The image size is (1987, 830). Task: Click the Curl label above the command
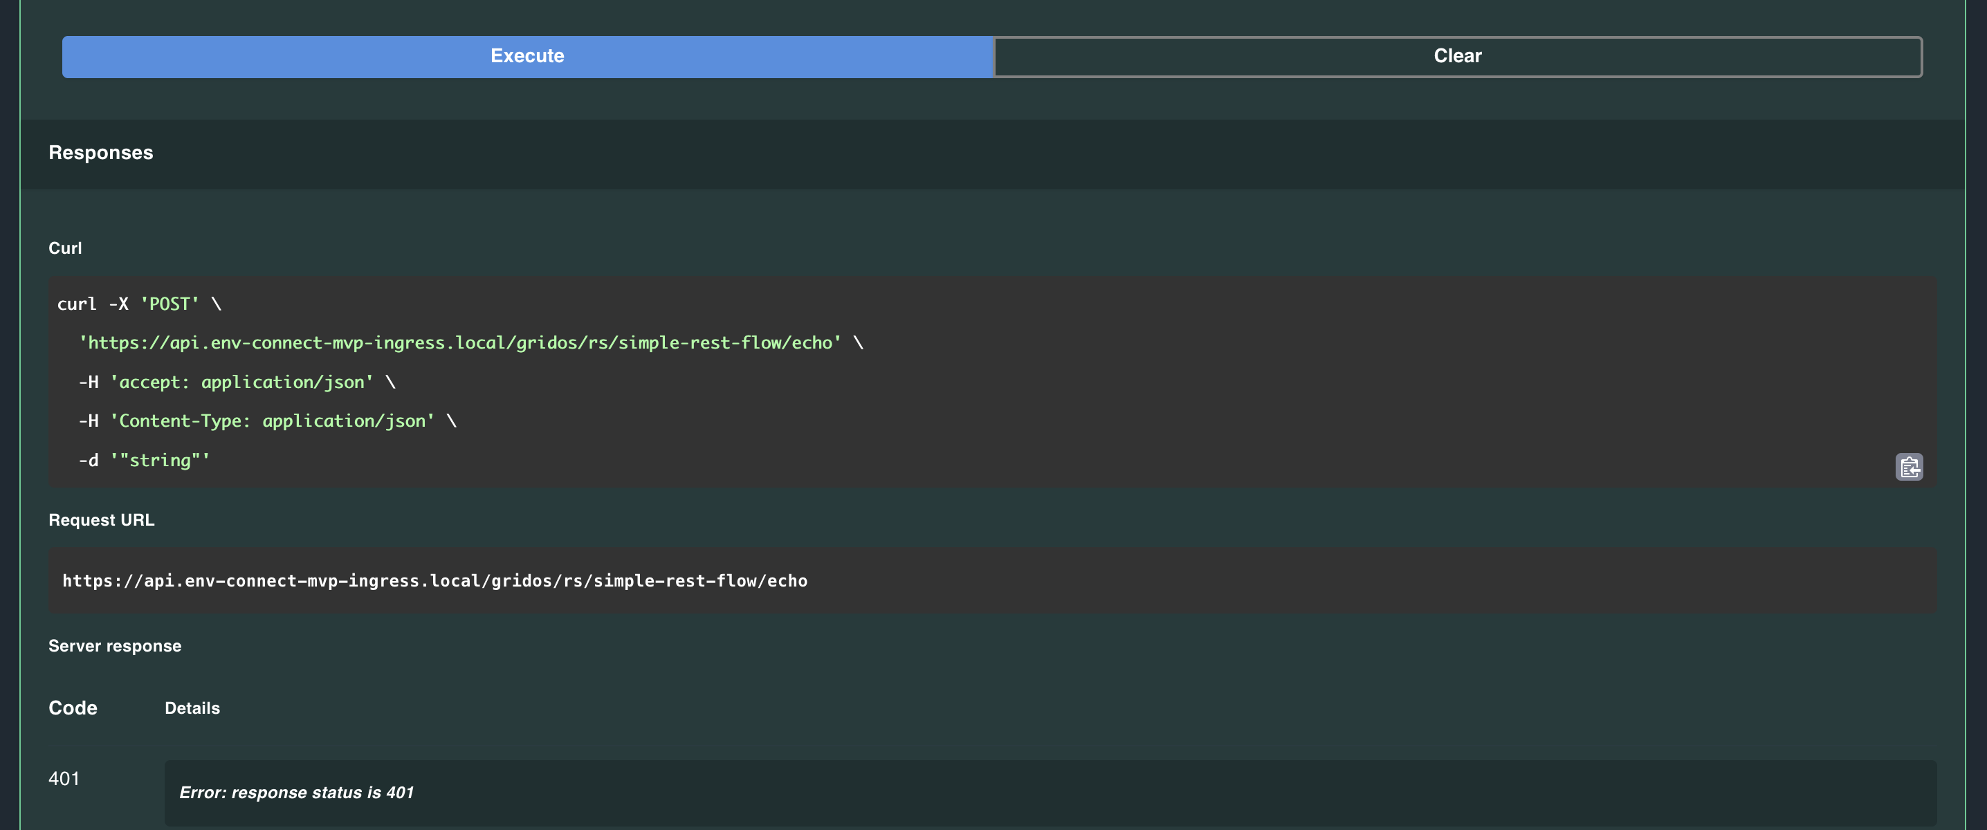(66, 248)
